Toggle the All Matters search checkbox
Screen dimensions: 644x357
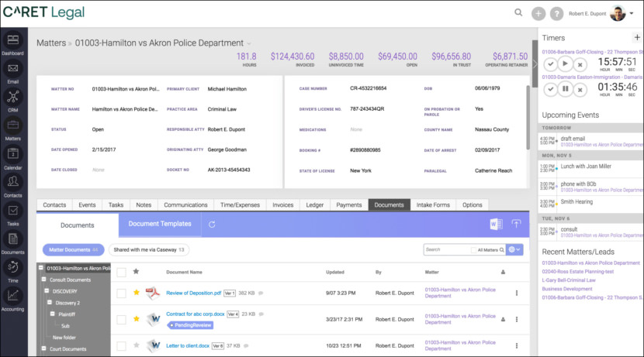pos(473,249)
